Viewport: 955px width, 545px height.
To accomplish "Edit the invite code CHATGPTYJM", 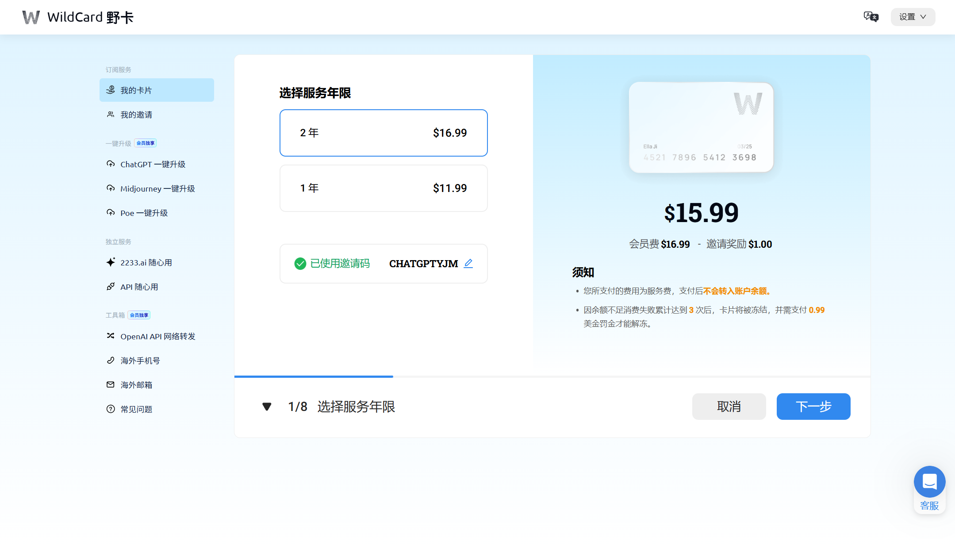I will point(468,263).
